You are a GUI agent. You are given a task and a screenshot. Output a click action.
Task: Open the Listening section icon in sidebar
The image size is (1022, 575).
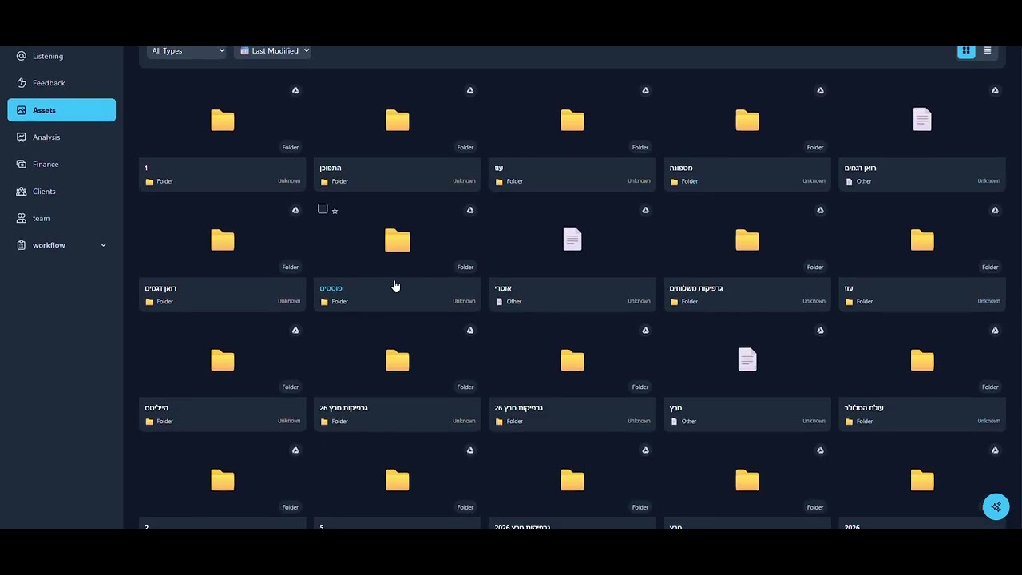pos(22,56)
